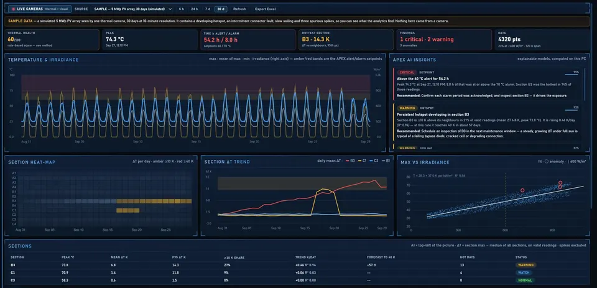Click the C1 row label in Section Heat-Map
The width and height of the screenshot is (597, 288).
(x=14, y=210)
